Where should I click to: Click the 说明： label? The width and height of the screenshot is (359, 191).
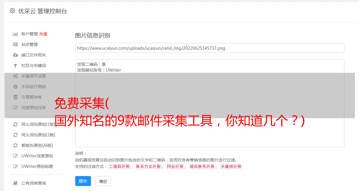point(81,153)
